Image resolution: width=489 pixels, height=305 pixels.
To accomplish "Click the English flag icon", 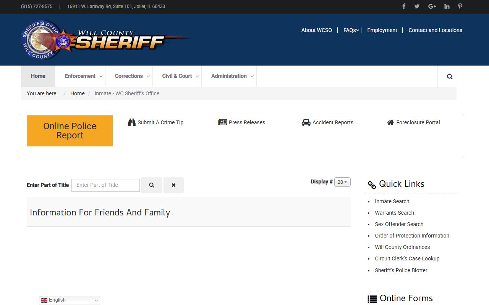I will pos(44,300).
